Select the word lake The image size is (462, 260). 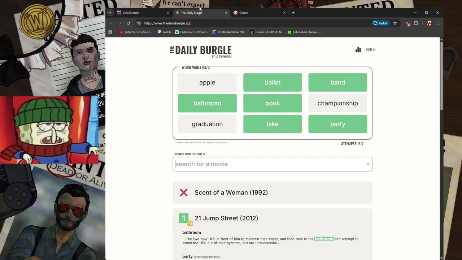point(273,124)
